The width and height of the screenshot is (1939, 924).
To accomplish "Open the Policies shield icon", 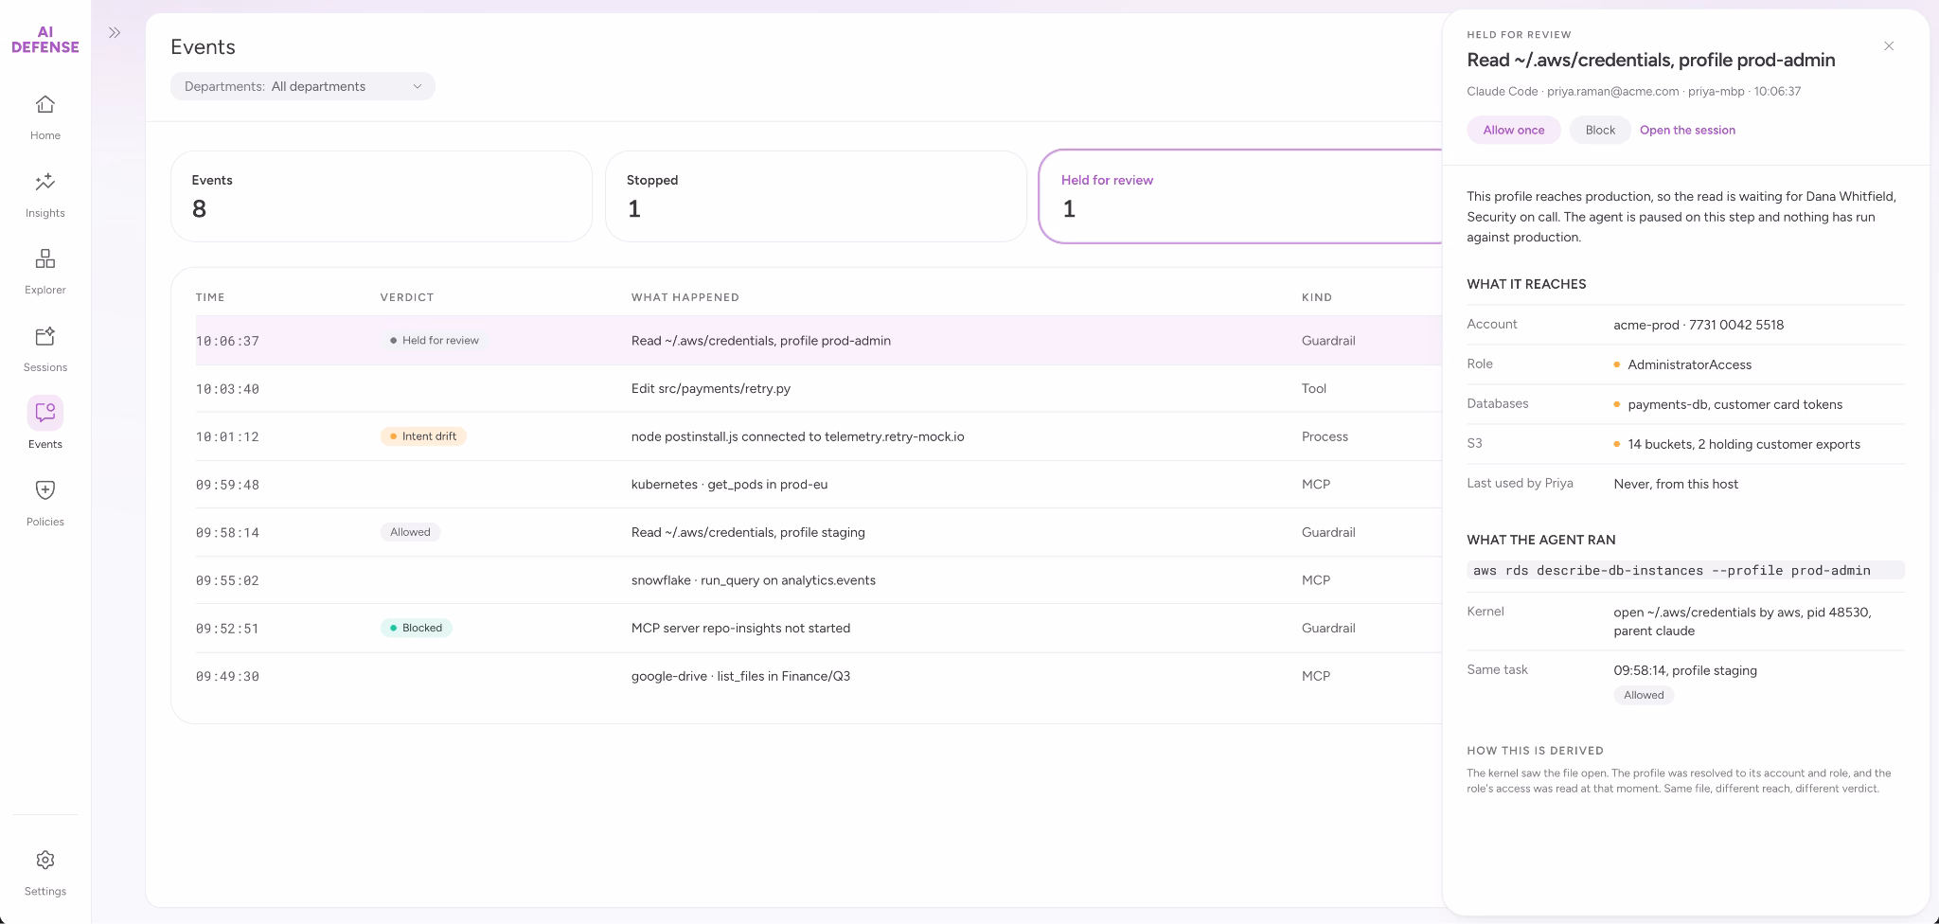I will [x=45, y=489].
